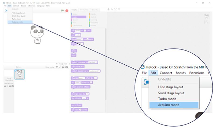Click the go to front block
This screenshot has width=215, height=128.
77,105
